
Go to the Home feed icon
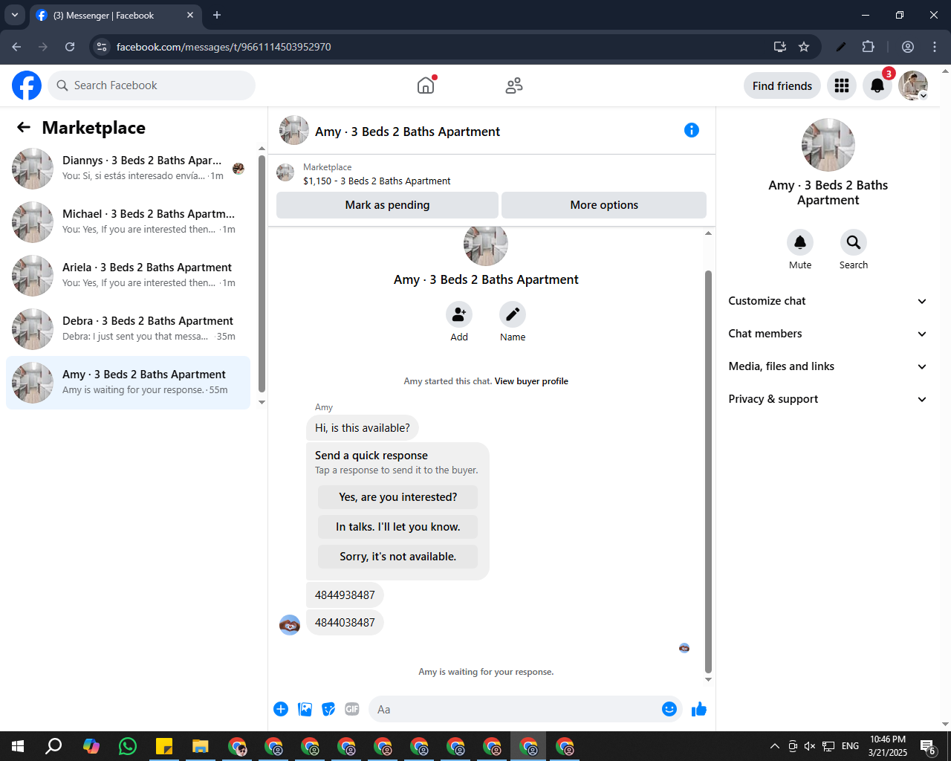click(426, 85)
